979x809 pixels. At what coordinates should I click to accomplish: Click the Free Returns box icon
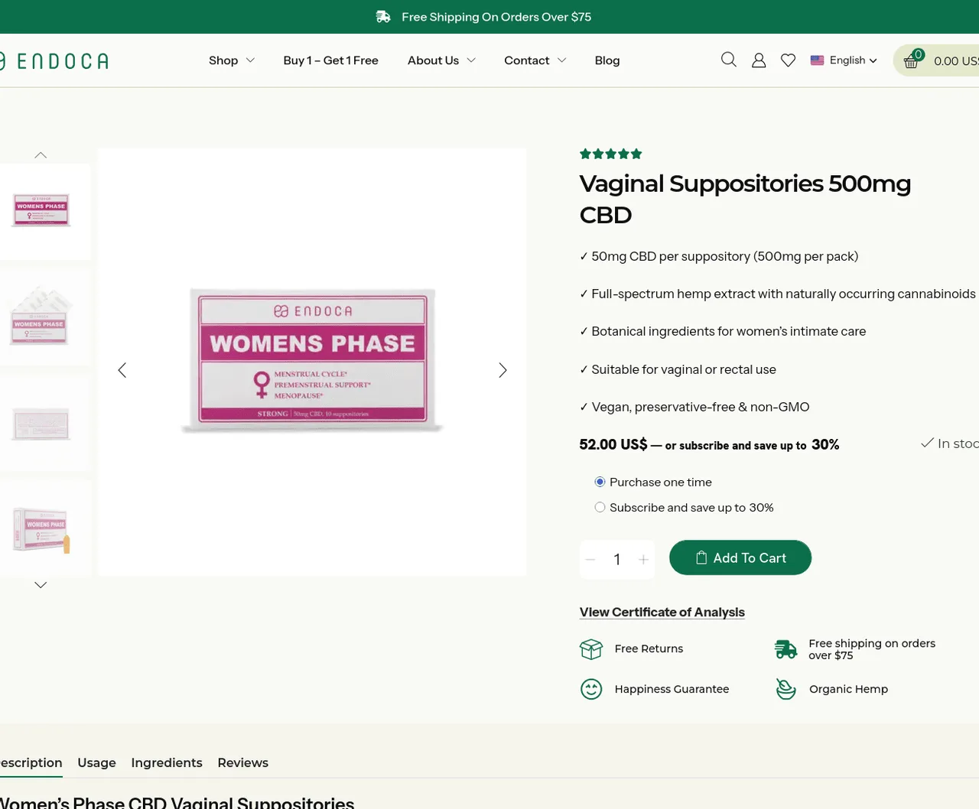click(x=591, y=649)
